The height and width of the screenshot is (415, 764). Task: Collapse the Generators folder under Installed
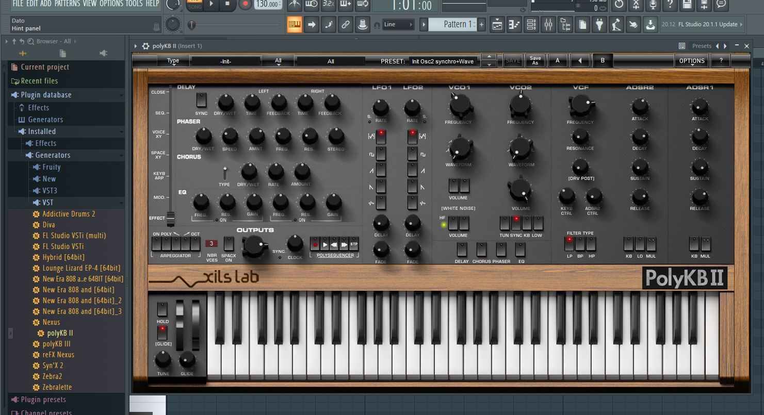coord(121,156)
